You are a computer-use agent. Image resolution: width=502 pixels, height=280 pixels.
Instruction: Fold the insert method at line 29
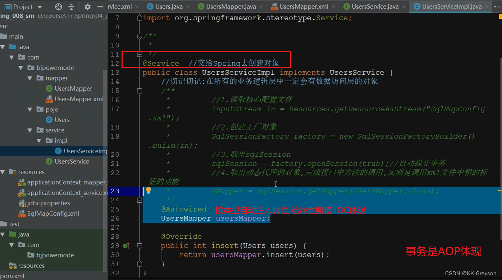pyautogui.click(x=140, y=246)
